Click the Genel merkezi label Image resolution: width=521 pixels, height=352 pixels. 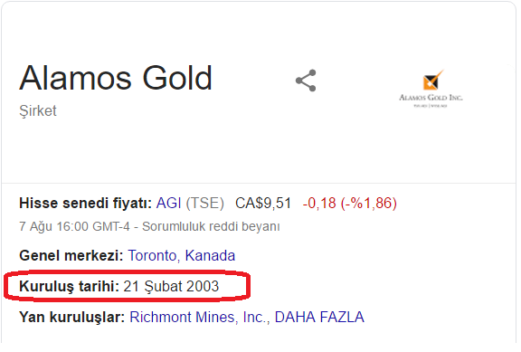(x=71, y=256)
